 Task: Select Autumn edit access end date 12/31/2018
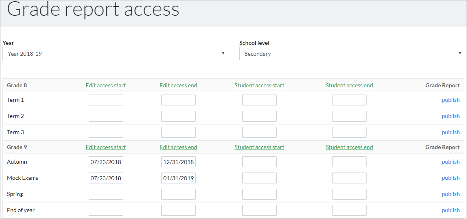click(x=178, y=162)
